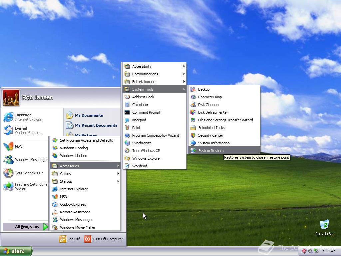Click Windows Explorer icon in Accessories

[x=127, y=158]
